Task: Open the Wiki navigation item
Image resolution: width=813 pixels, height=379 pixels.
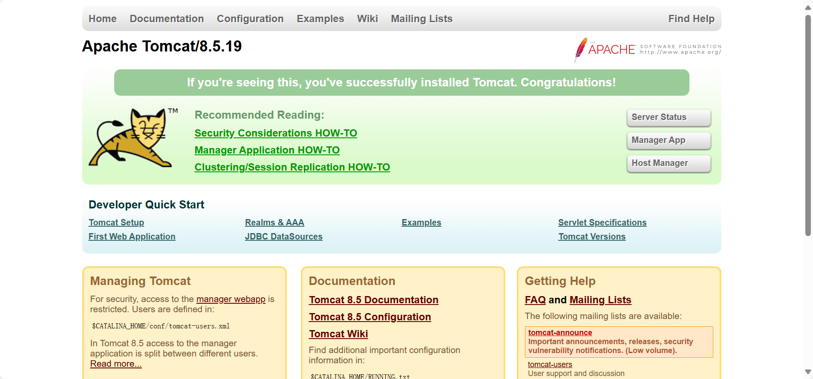Action: 367,19
